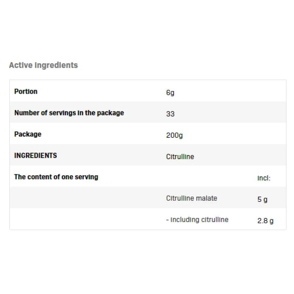
Task: Select the Number of servings label
Action: pos(69,113)
